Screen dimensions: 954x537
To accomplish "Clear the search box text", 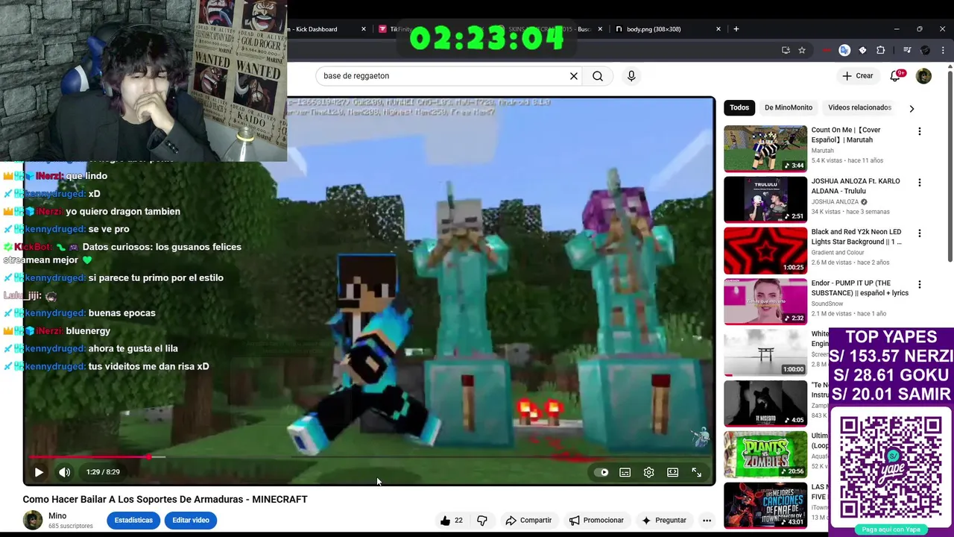I will coord(574,76).
